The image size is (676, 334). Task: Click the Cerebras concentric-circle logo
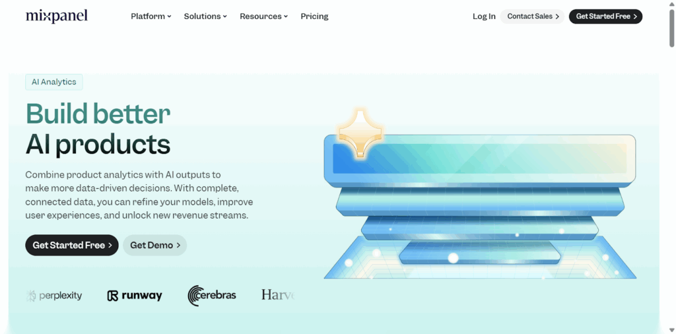197,296
